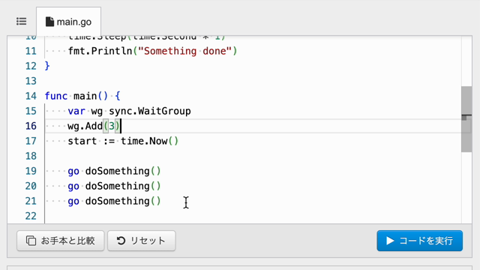The height and width of the screenshot is (270, 480).
Task: Click line number 14 in gutter
Action: point(31,96)
